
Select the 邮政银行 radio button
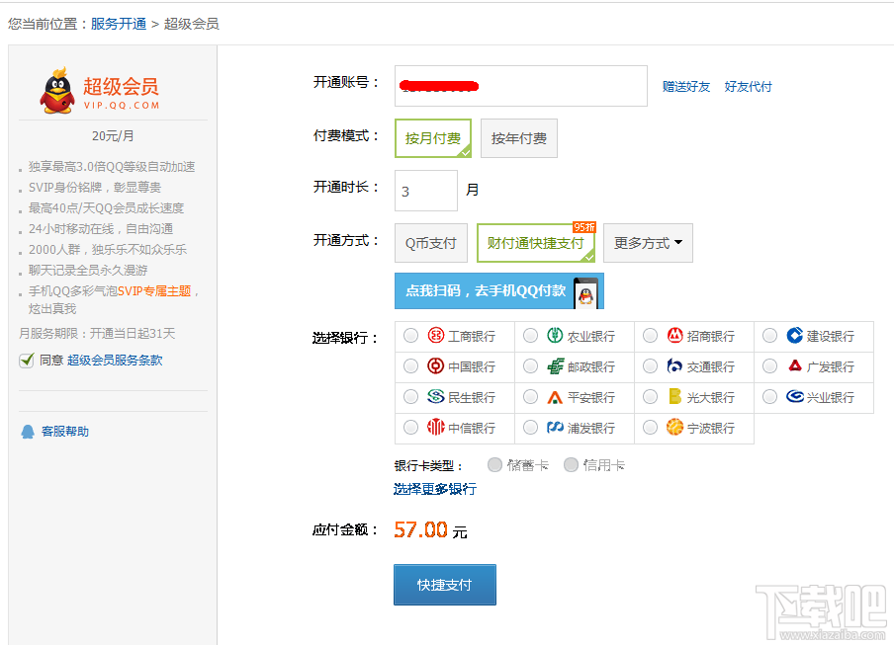530,366
